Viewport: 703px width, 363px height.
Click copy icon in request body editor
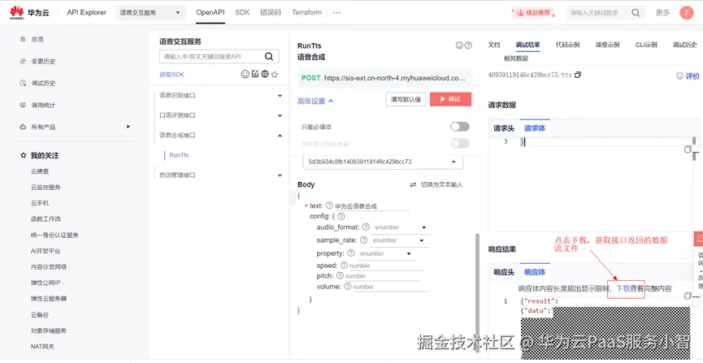(688, 149)
